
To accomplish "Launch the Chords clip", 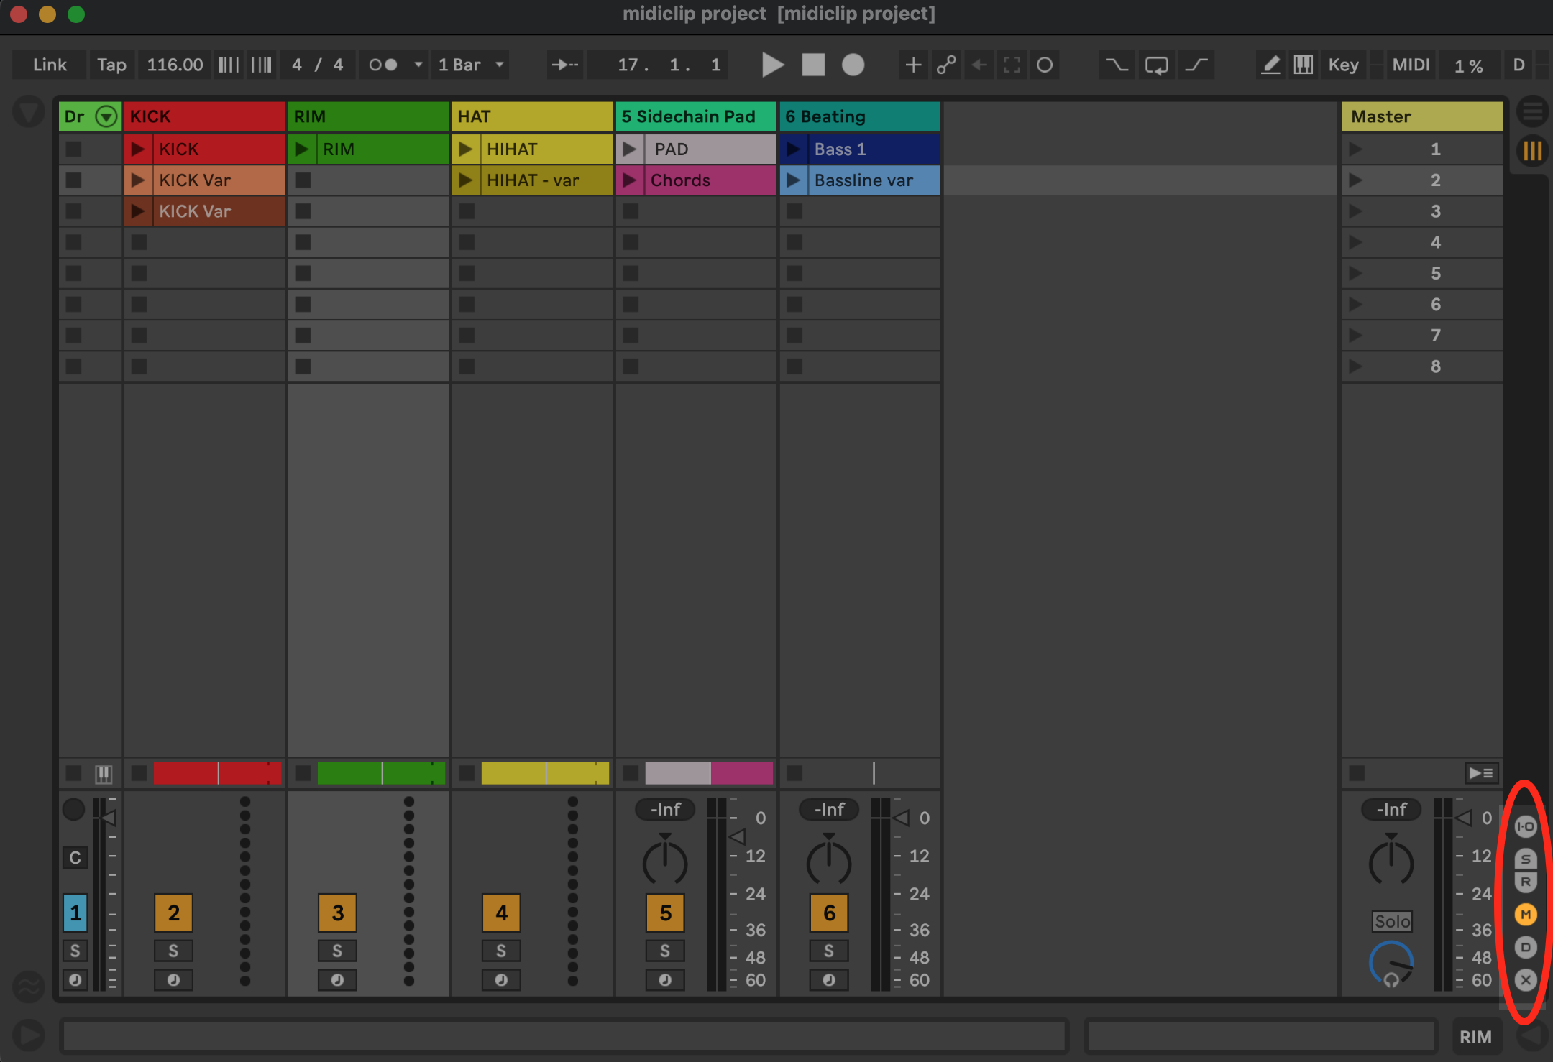I will [630, 180].
